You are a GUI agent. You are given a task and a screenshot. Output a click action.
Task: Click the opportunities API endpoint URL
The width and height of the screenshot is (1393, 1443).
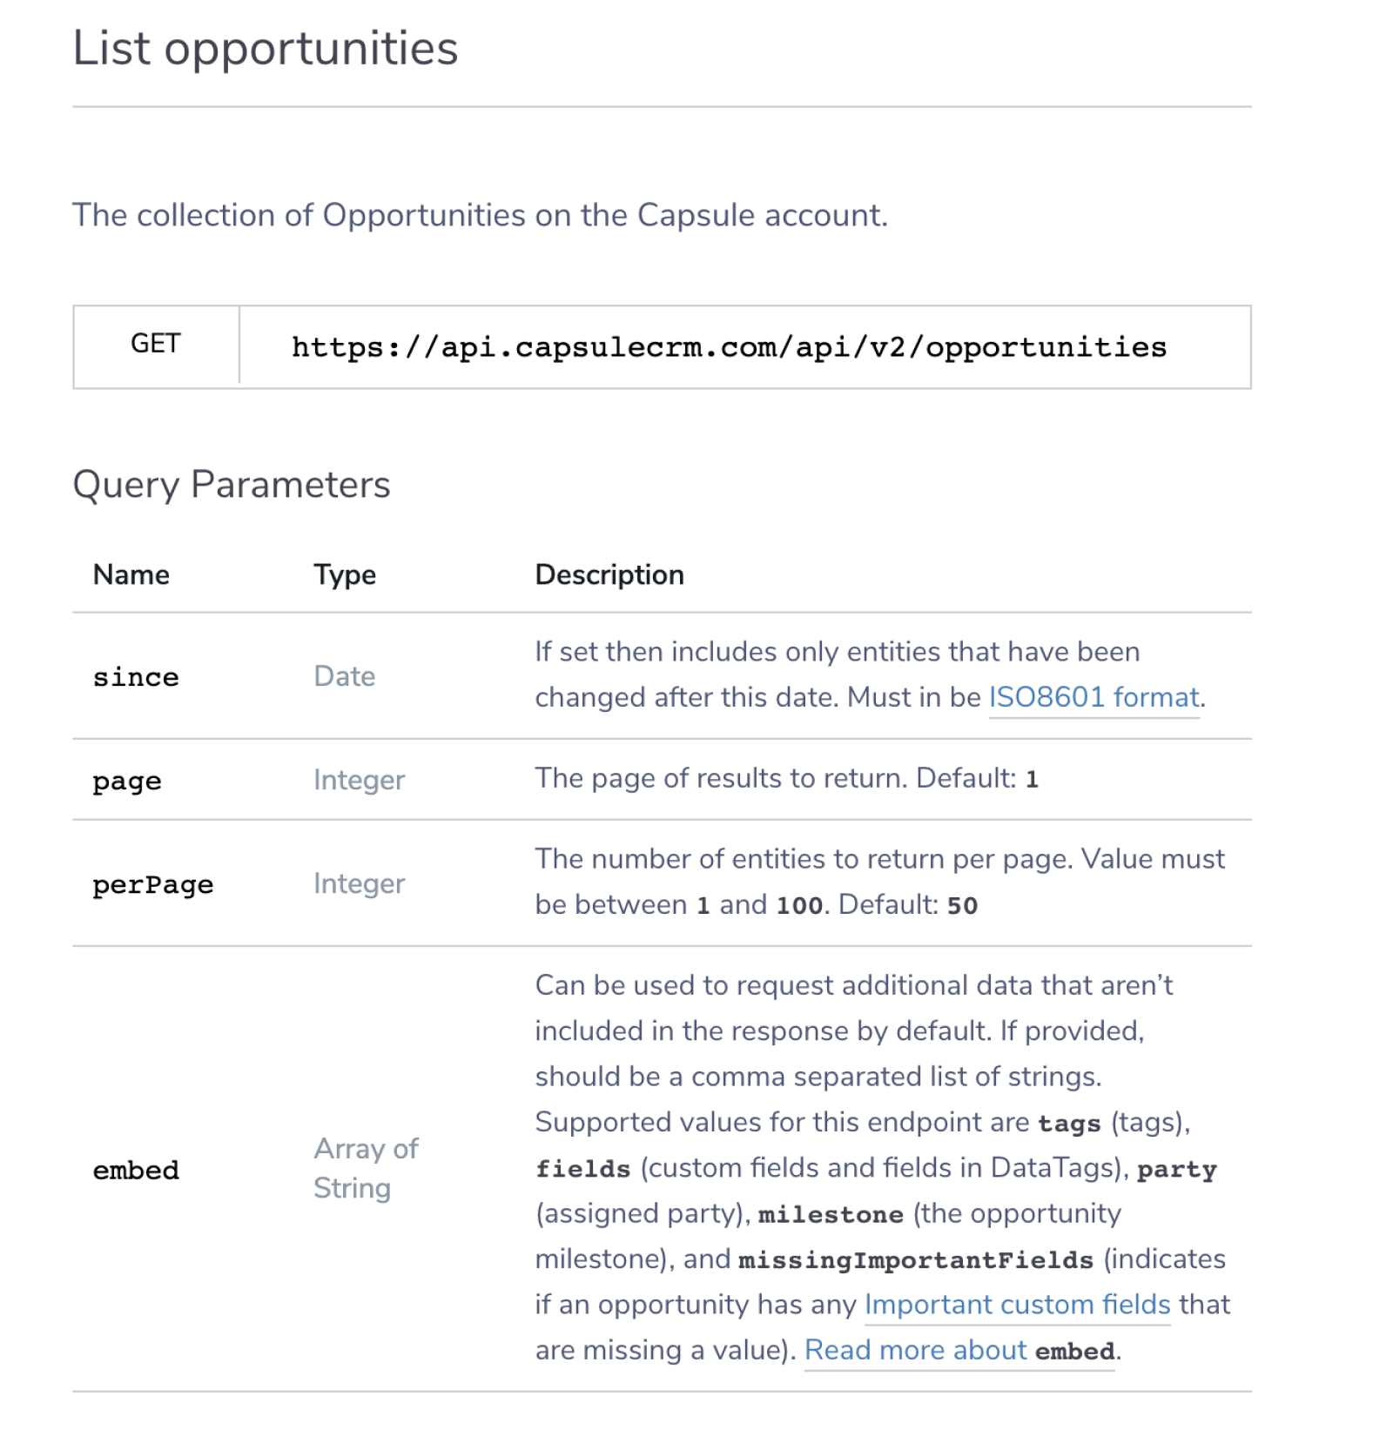729,347
